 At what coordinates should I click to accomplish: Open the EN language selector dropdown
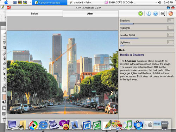tap(162, 14)
